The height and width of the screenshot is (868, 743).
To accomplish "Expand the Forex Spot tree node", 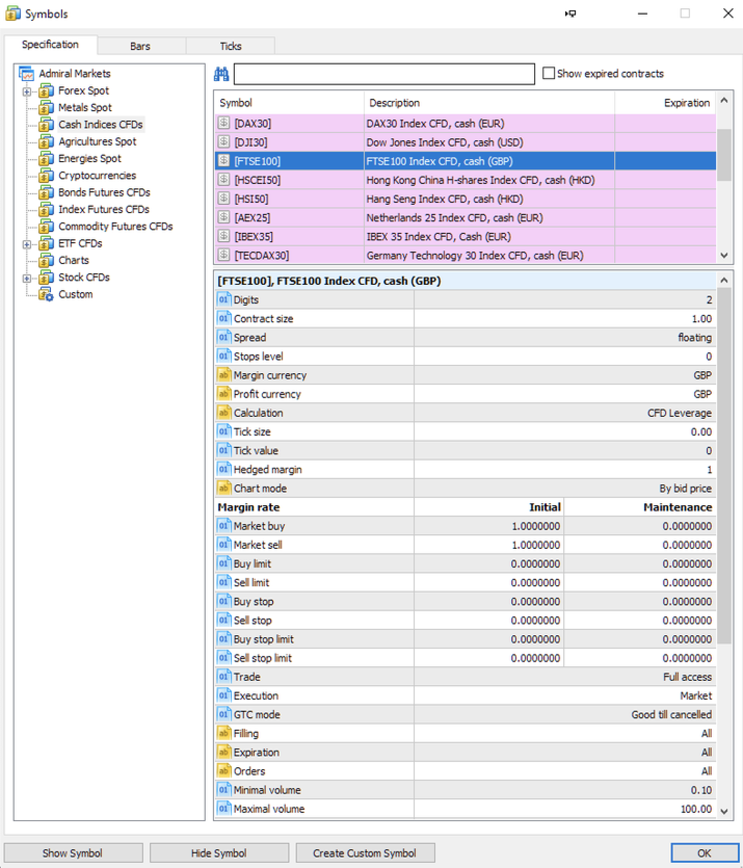I will [x=27, y=92].
